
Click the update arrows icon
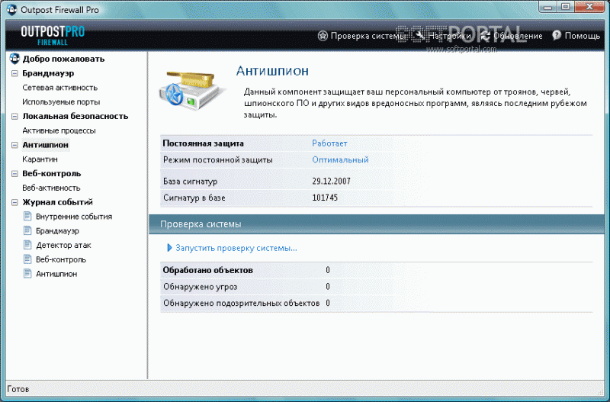pos(486,36)
